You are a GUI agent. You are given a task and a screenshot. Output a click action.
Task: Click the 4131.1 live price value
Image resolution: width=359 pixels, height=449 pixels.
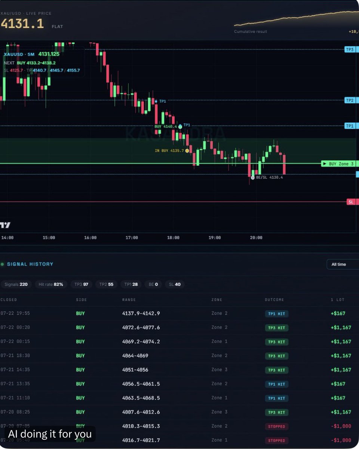(x=22, y=24)
